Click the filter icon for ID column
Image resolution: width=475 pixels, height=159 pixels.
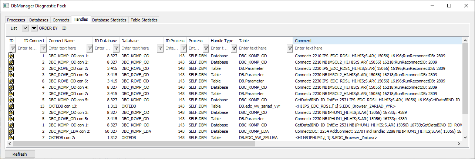pyautogui.click(x=12, y=48)
